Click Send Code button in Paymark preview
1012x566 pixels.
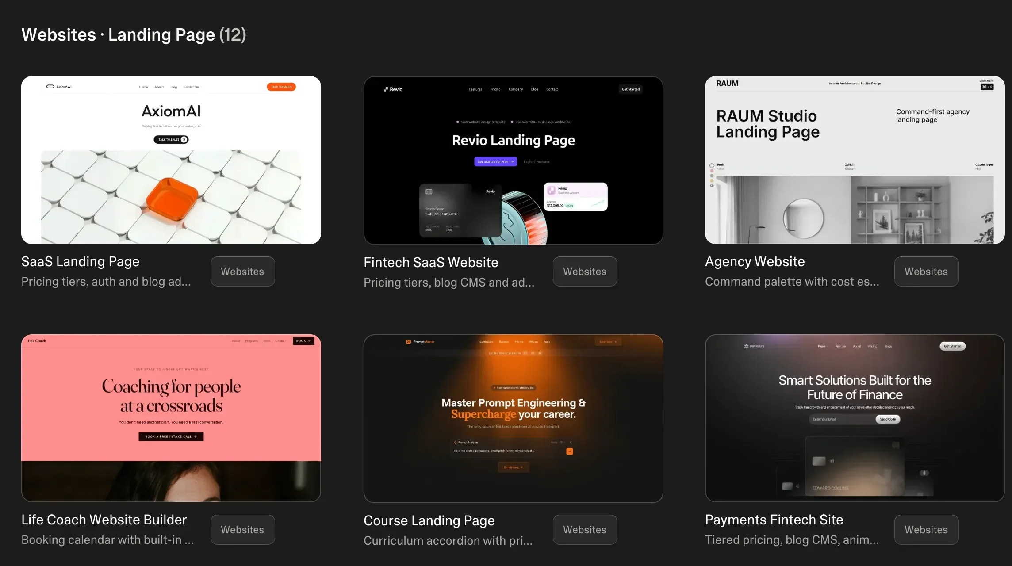[888, 419]
